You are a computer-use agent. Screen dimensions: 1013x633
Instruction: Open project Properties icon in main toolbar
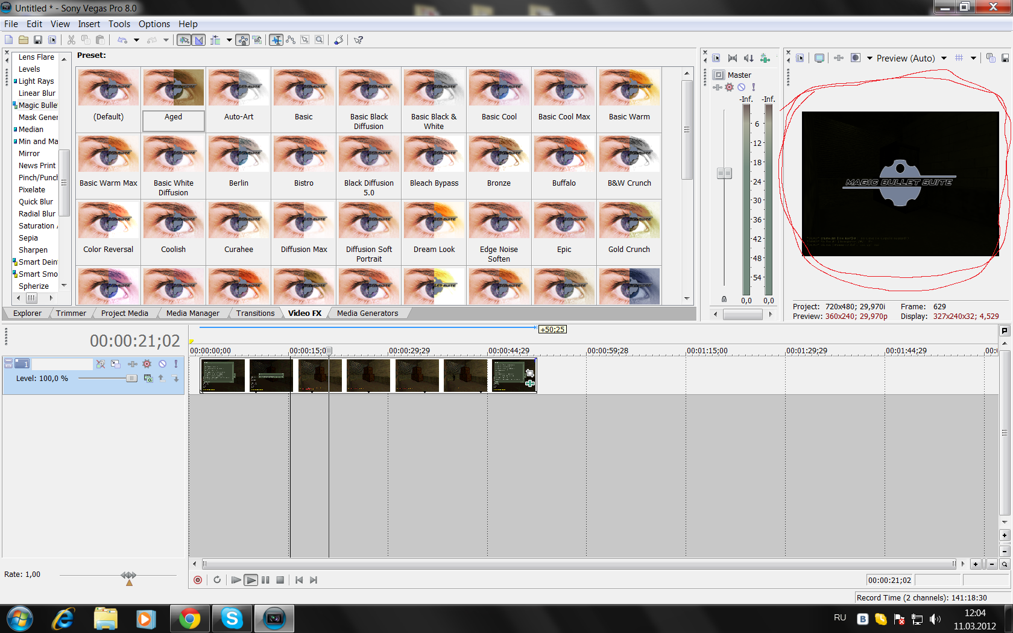52,40
